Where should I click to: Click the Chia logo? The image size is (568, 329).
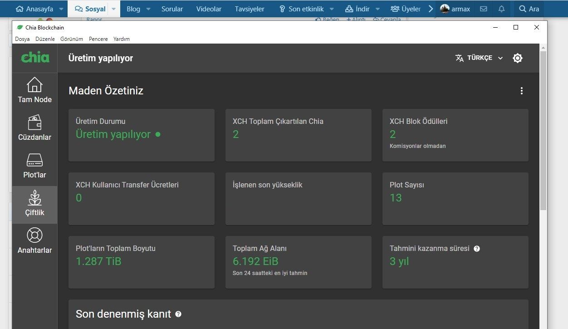[35, 58]
